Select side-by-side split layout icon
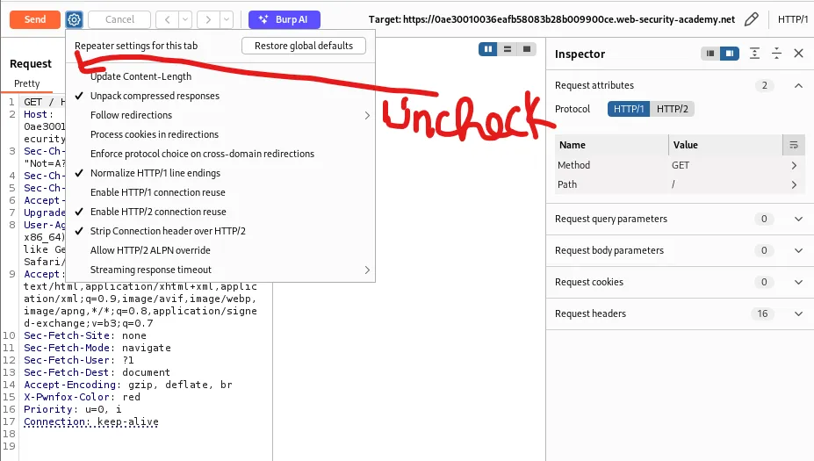 488,49
